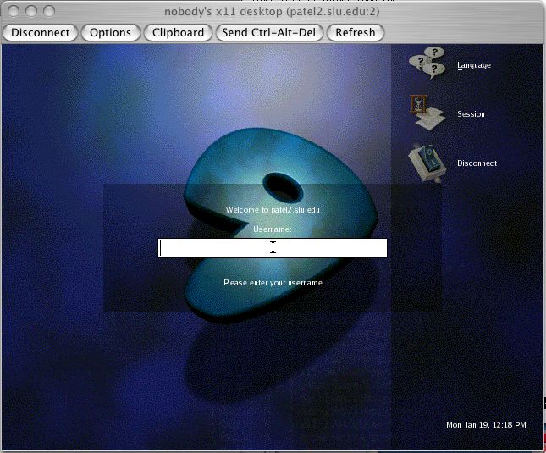The height and width of the screenshot is (453, 546).
Task: Open the Session text label
Action: [x=471, y=114]
